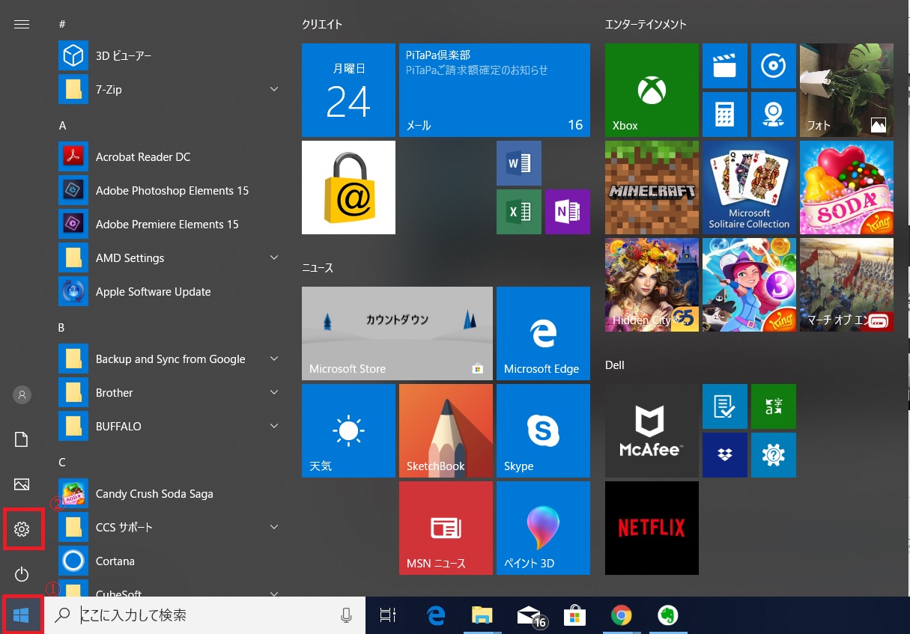Open the Dropbox tile in the Dell group
Viewport: 910px width, 634px height.
[x=724, y=455]
